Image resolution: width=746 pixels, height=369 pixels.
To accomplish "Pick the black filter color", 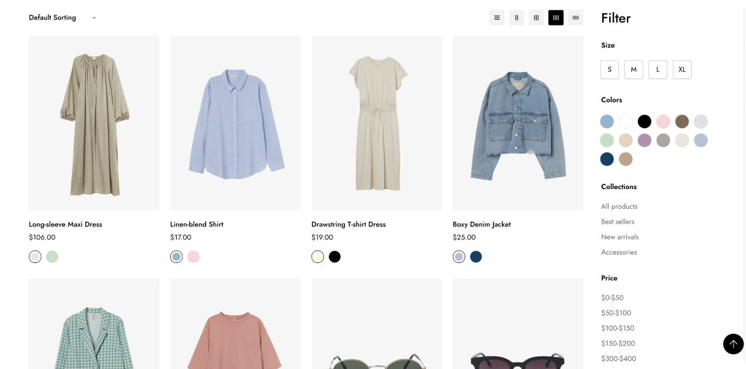I will [x=644, y=121].
